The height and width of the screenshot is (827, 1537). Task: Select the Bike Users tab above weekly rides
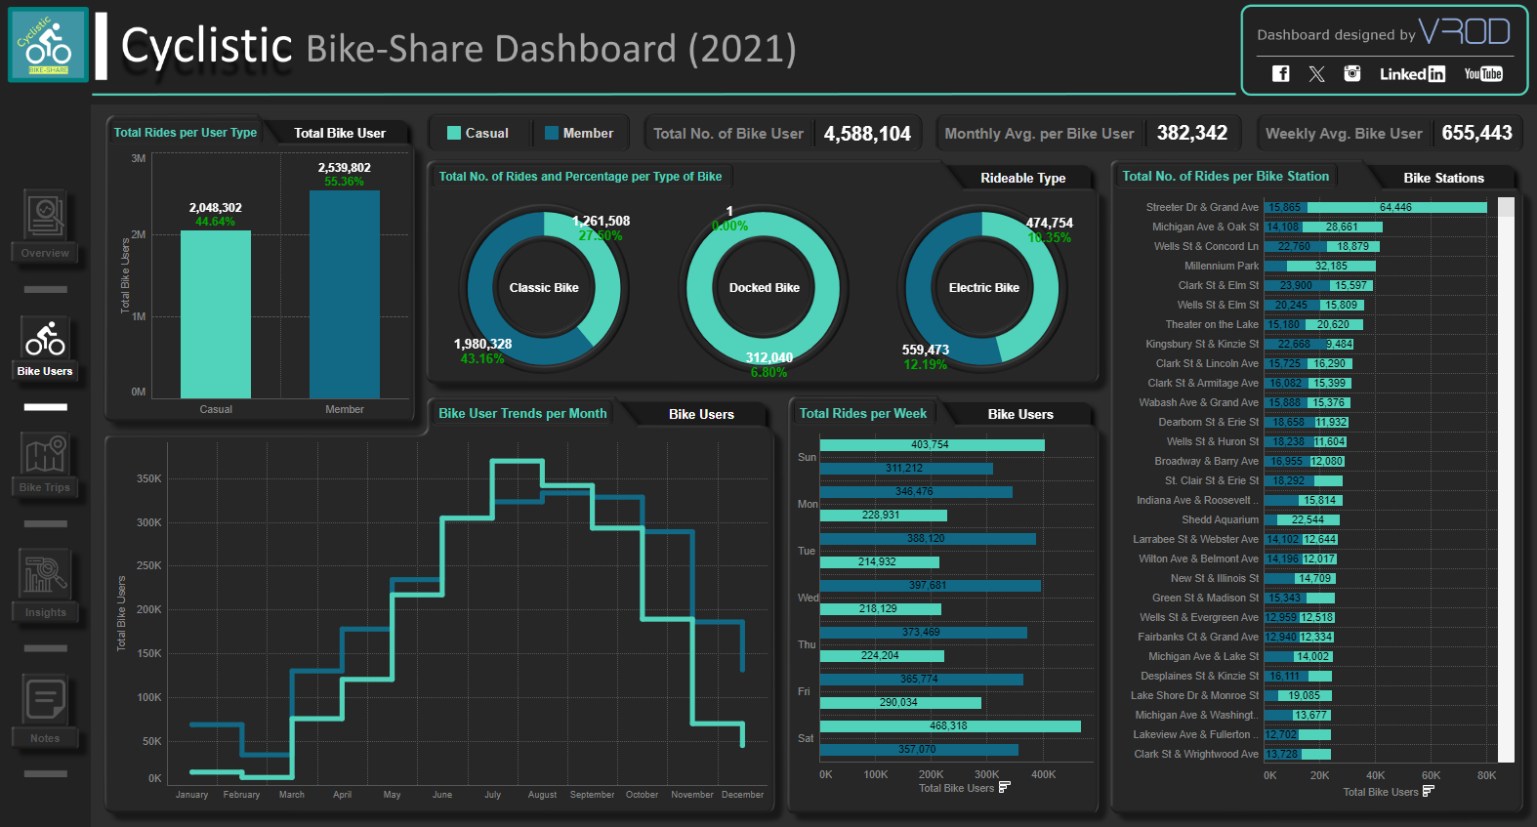tap(1020, 414)
